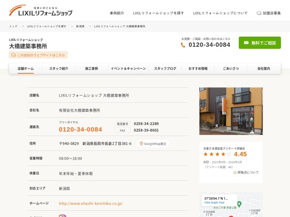
Task: Click the 無料でご相談 green button
Action: (x=260, y=43)
